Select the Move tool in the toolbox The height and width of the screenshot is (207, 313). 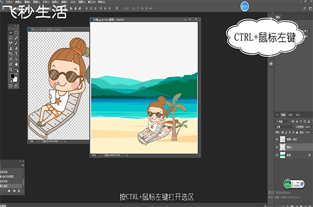pyautogui.click(x=11, y=33)
